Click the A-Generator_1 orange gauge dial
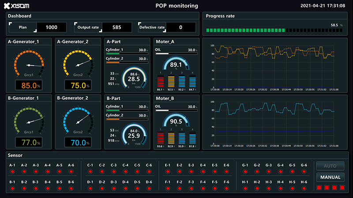Image resolution: width=353 pixels, height=198 pixels. click(29, 65)
